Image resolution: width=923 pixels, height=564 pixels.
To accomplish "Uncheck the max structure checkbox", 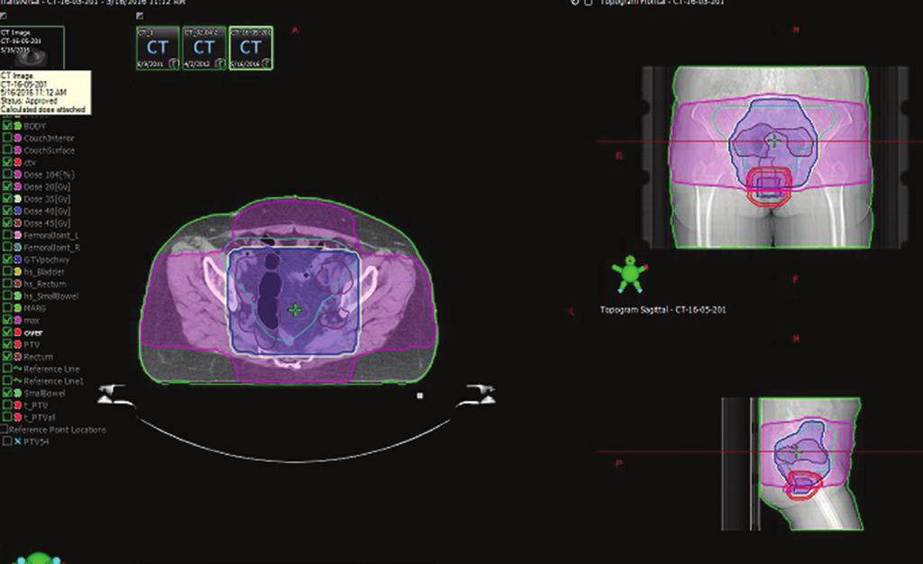I will pos(7,320).
